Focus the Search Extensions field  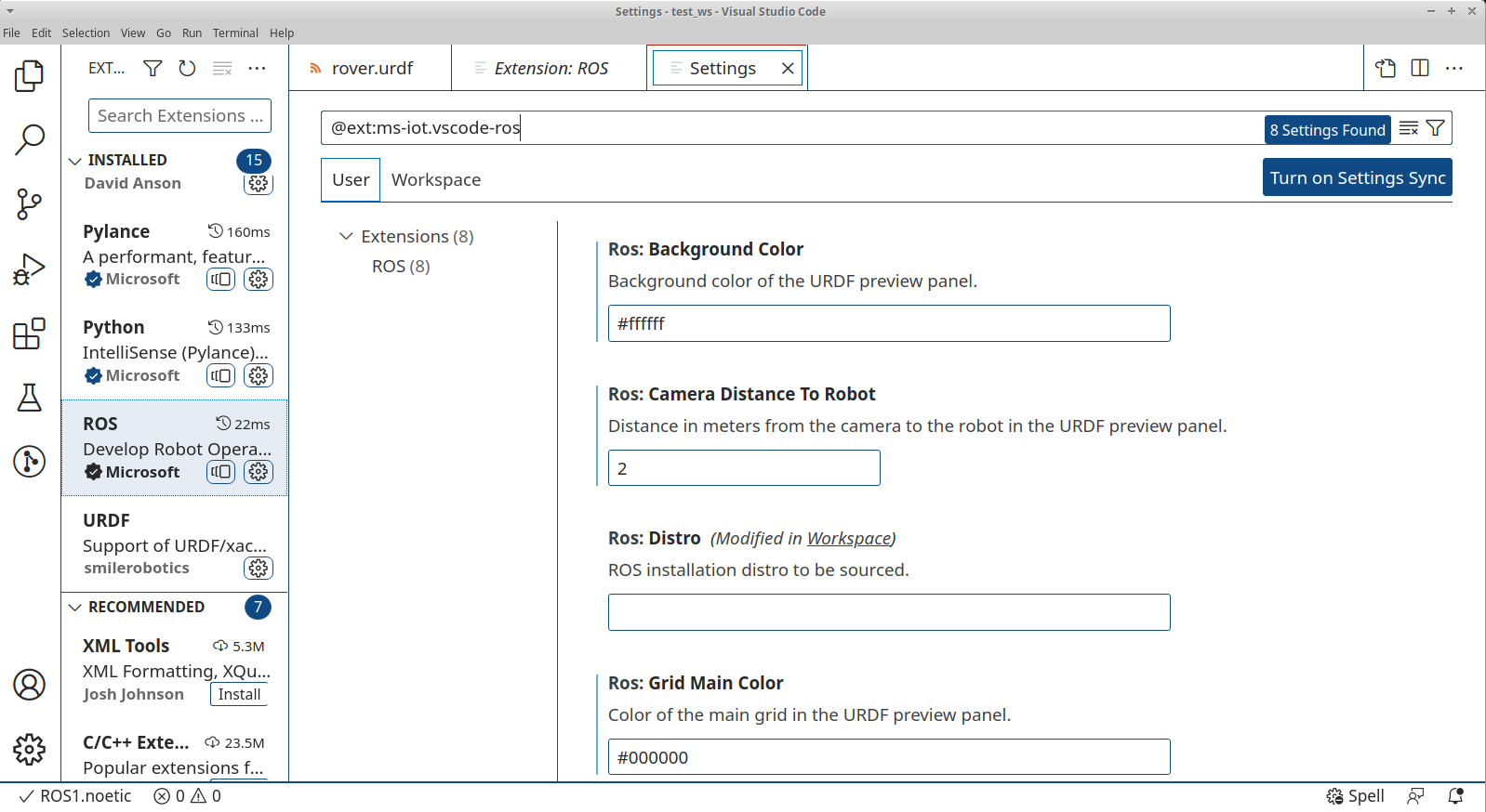pyautogui.click(x=179, y=116)
